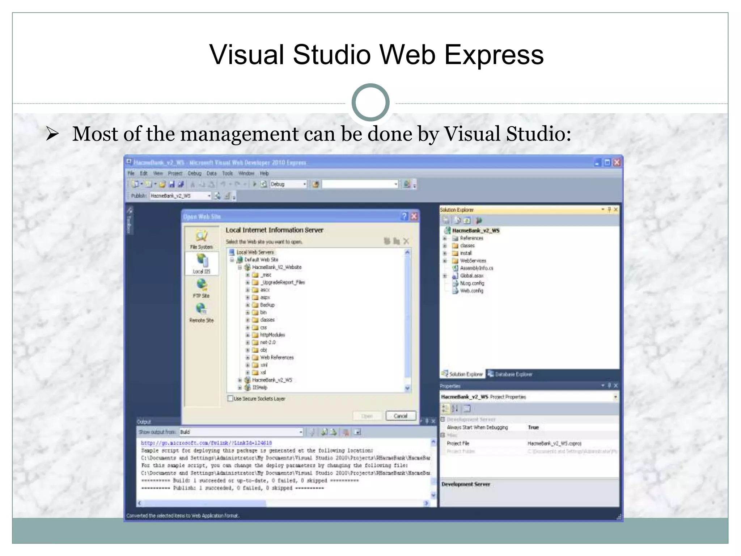Click the create new virtual directory icon
Image resolution: width=741 pixels, height=556 pixels.
[x=397, y=241]
